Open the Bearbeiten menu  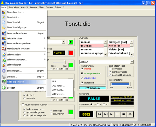click(14, 8)
